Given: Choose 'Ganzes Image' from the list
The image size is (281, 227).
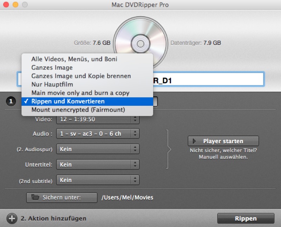Looking at the screenshot, I should (x=52, y=67).
